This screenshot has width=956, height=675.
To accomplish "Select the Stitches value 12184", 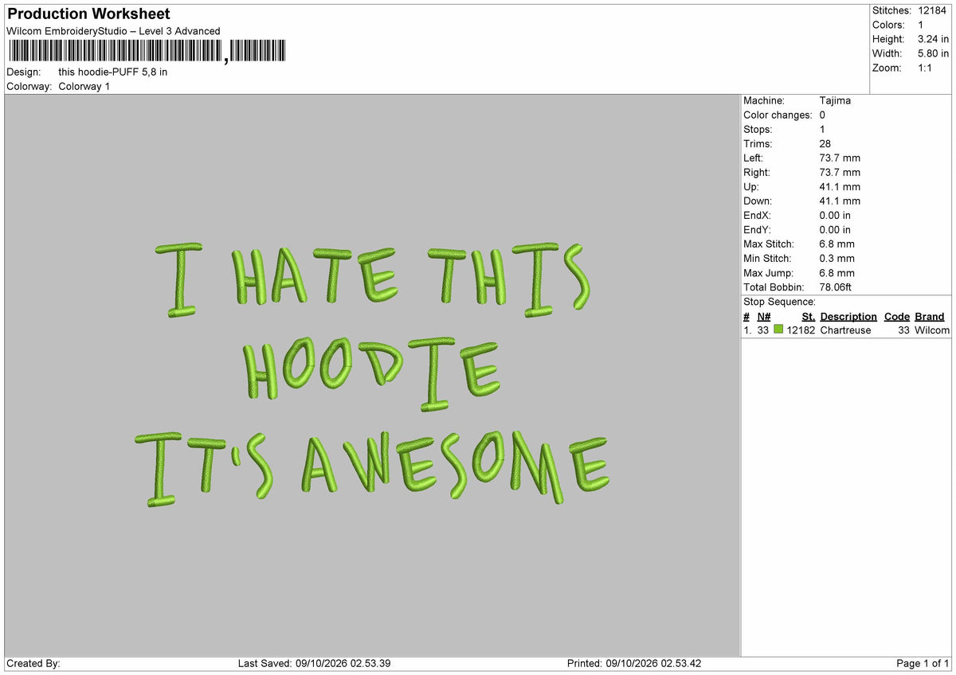I will (x=934, y=10).
